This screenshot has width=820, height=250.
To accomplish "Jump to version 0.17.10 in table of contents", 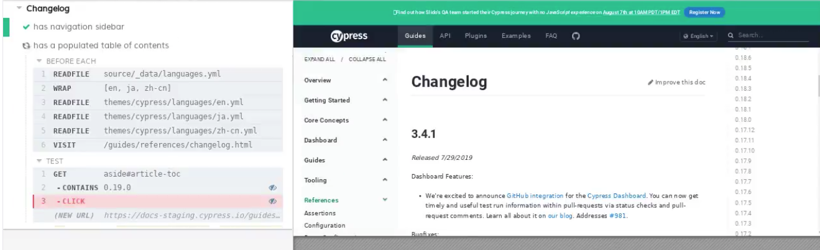I will coord(744,150).
